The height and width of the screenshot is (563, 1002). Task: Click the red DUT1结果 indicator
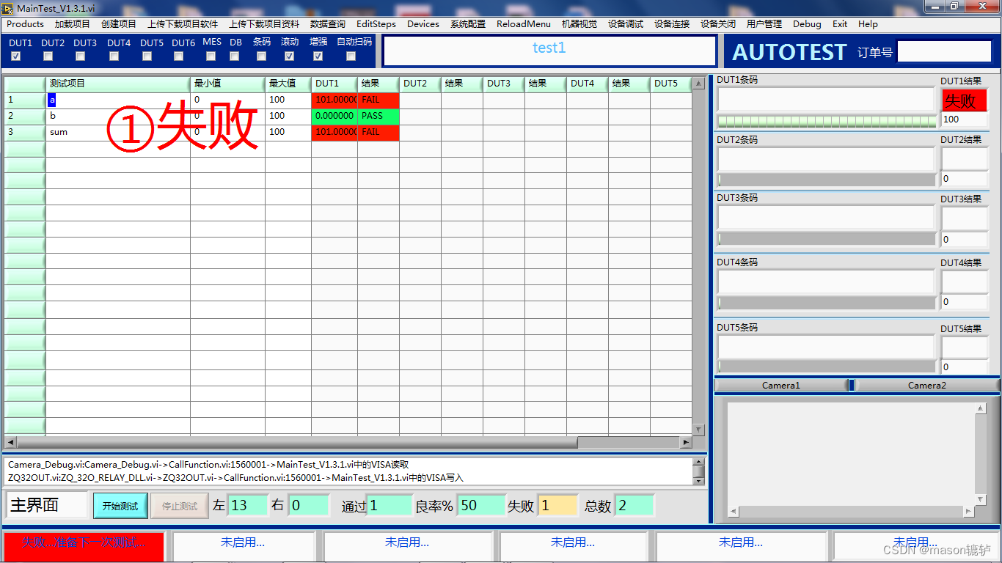click(965, 100)
